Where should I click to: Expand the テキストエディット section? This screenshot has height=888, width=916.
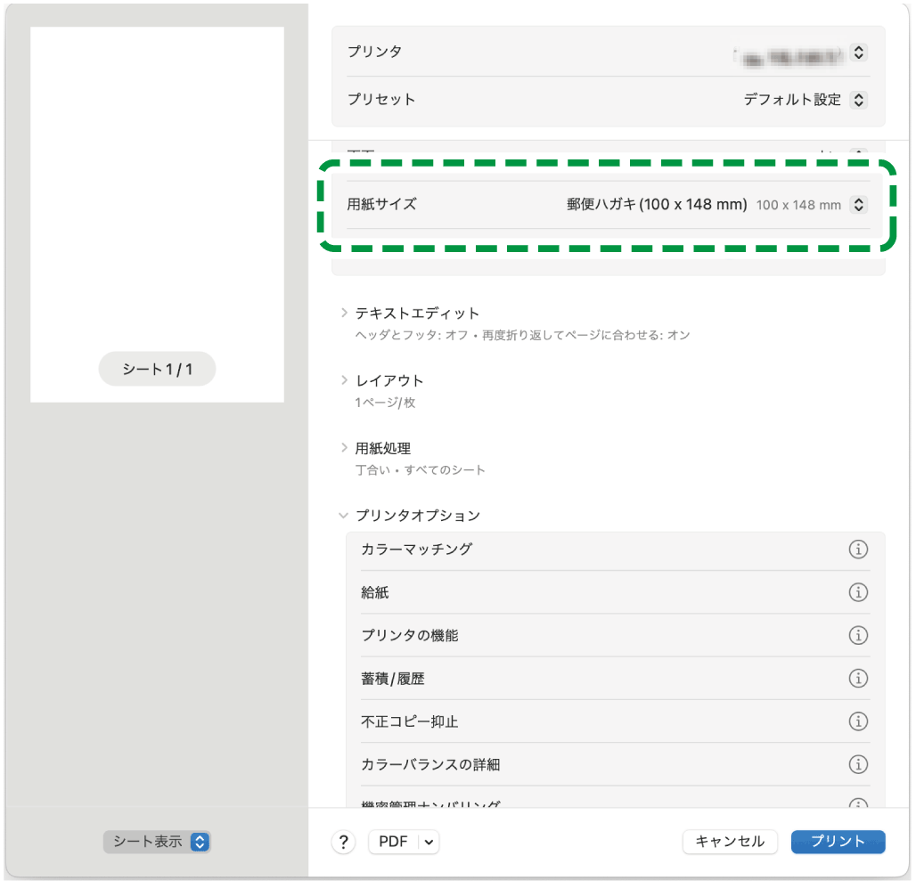tap(344, 312)
